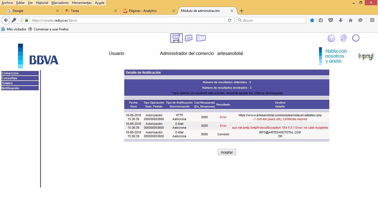
Task: Open the Más visitados bookmarks folder
Action: [14, 29]
